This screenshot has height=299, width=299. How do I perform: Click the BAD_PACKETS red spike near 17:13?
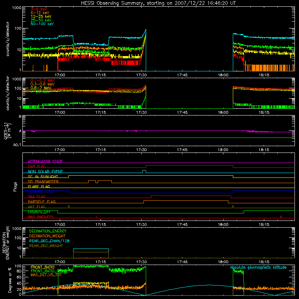pos(96,217)
